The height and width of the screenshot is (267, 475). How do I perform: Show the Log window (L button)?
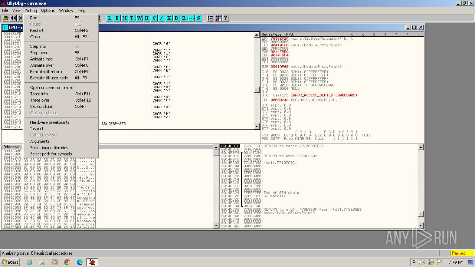110,18
